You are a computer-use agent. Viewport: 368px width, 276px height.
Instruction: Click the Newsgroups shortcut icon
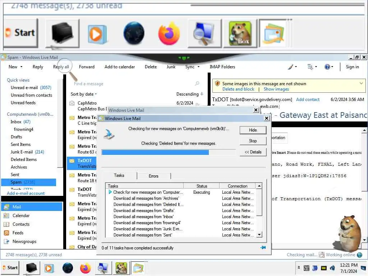(x=6, y=242)
